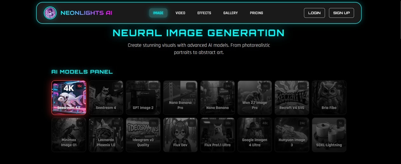Viewport: 401px width, 164px height.
Task: Click the 36c badge on GPT Image 2
Action: click(x=154, y=86)
